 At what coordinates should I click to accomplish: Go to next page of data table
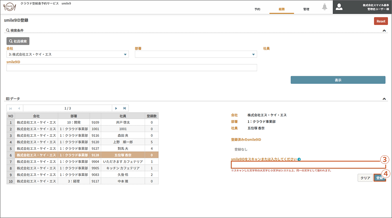click(x=116, y=108)
